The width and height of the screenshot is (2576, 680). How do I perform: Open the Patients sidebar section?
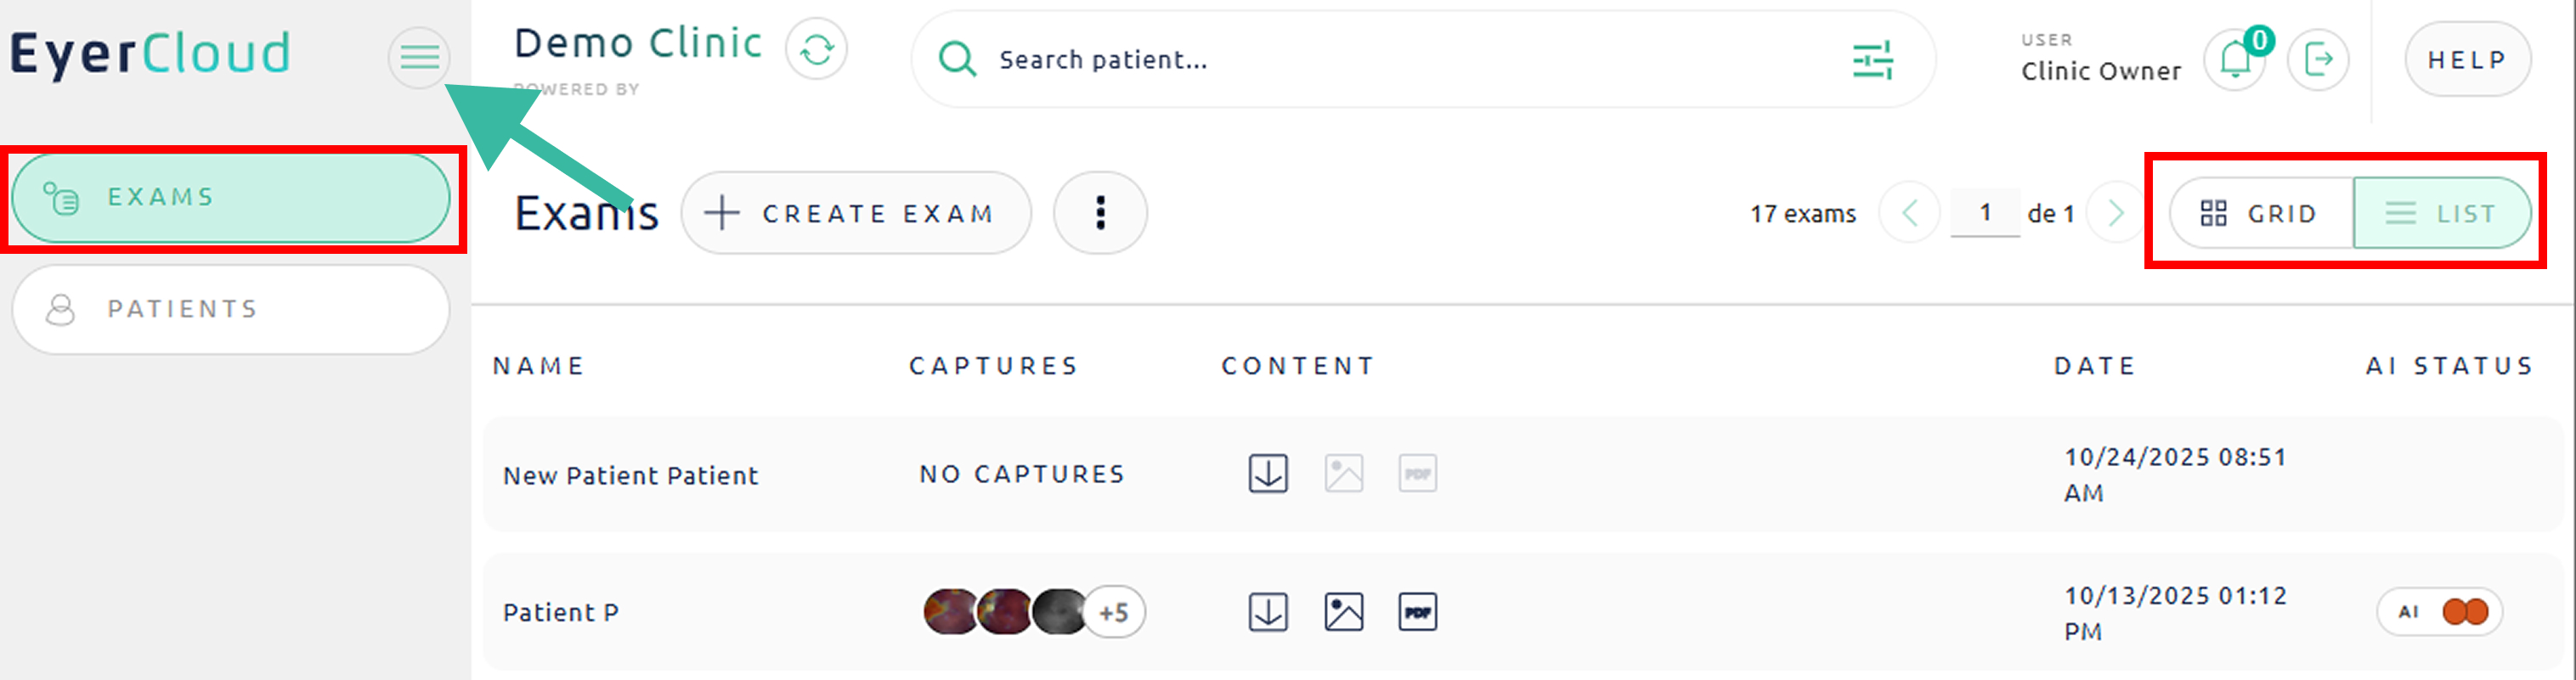pyautogui.click(x=231, y=308)
